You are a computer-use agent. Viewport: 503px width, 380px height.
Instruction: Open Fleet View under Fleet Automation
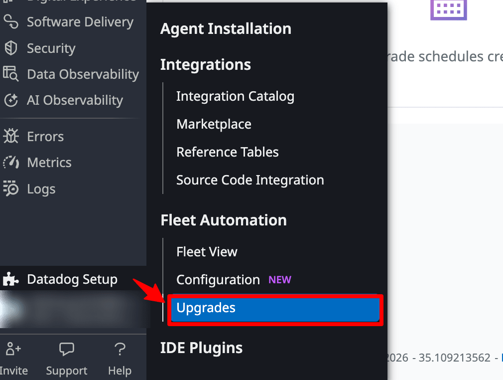[207, 252]
